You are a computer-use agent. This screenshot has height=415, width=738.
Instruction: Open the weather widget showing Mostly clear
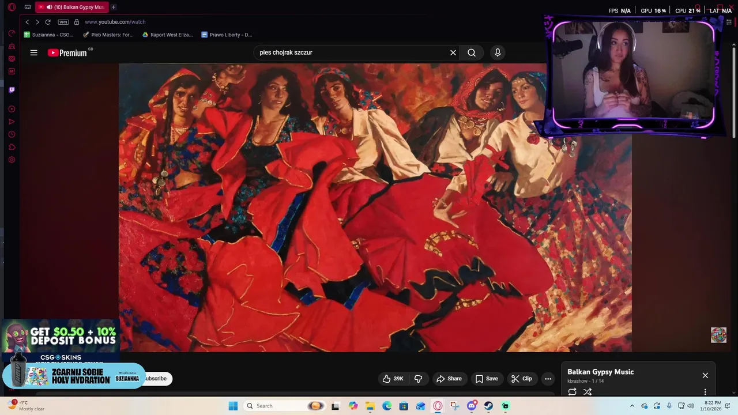27,406
